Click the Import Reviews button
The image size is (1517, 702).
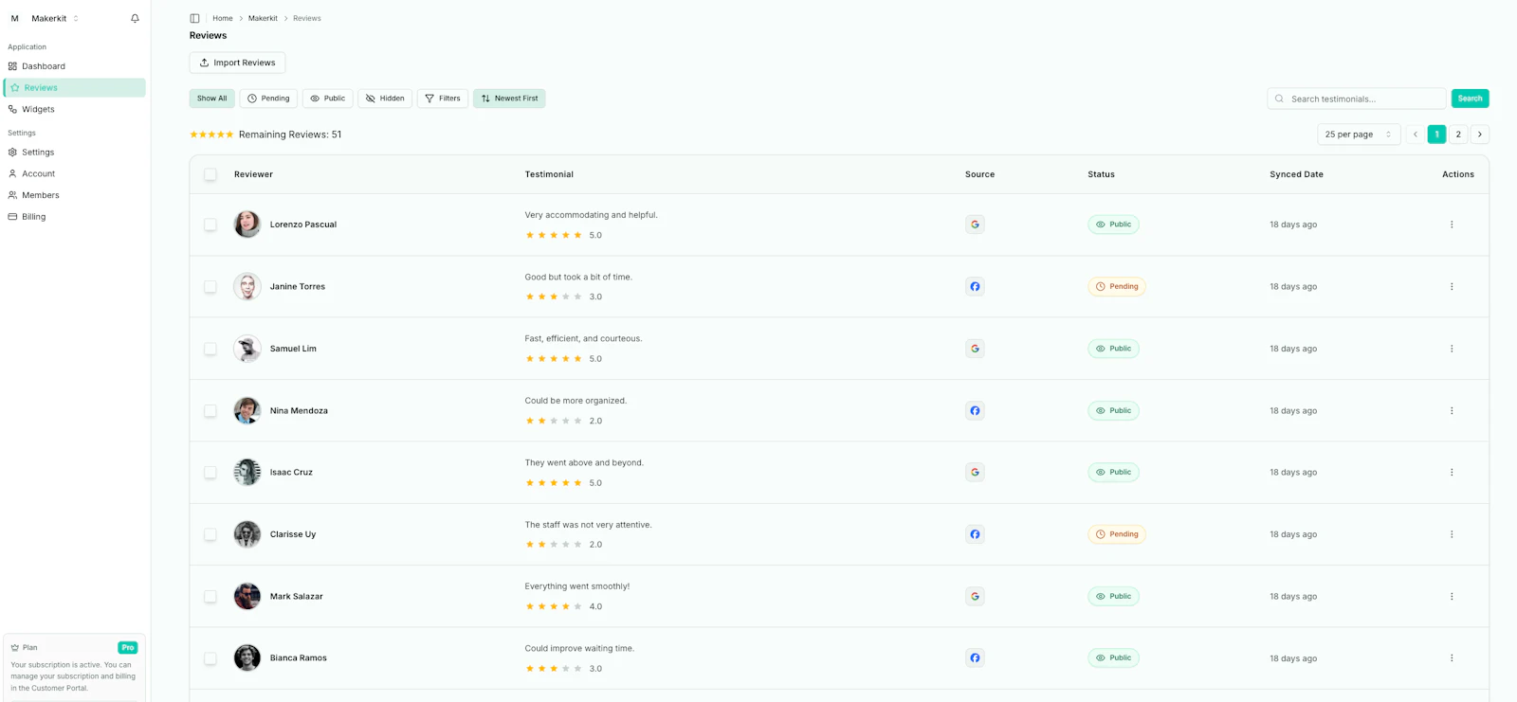click(x=237, y=63)
